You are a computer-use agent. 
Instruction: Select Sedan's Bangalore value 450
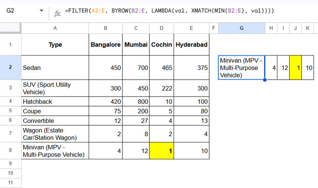pos(106,67)
